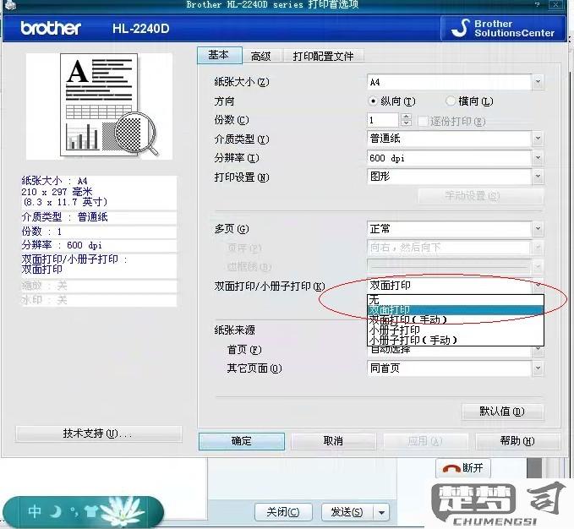Click the shirt skin icon on IME bar

point(90,511)
